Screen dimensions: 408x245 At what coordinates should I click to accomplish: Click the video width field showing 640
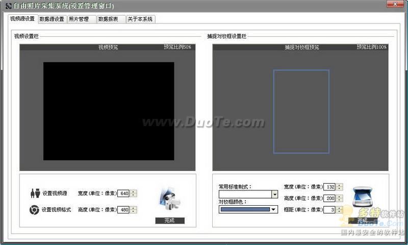coord(123,193)
